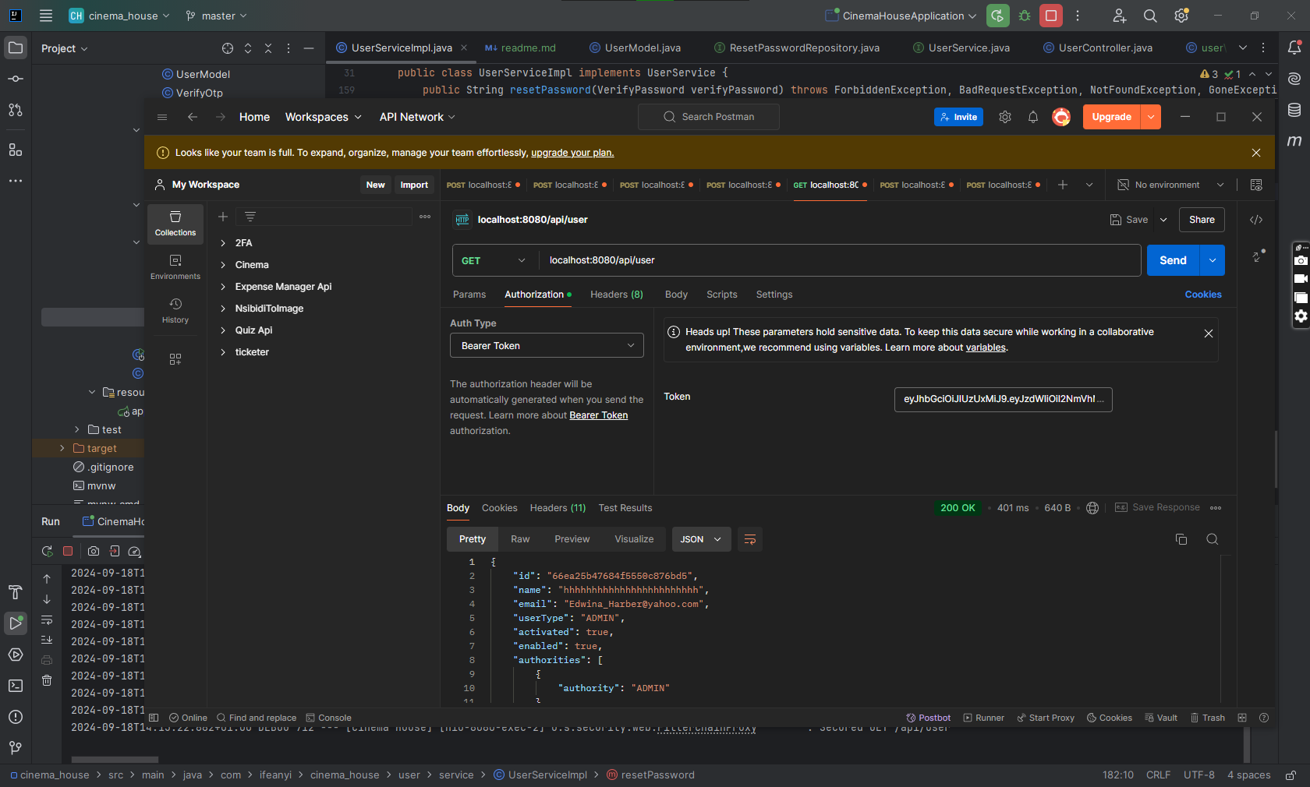The image size is (1310, 787).
Task: Click the blue Send button
Action: (x=1173, y=260)
